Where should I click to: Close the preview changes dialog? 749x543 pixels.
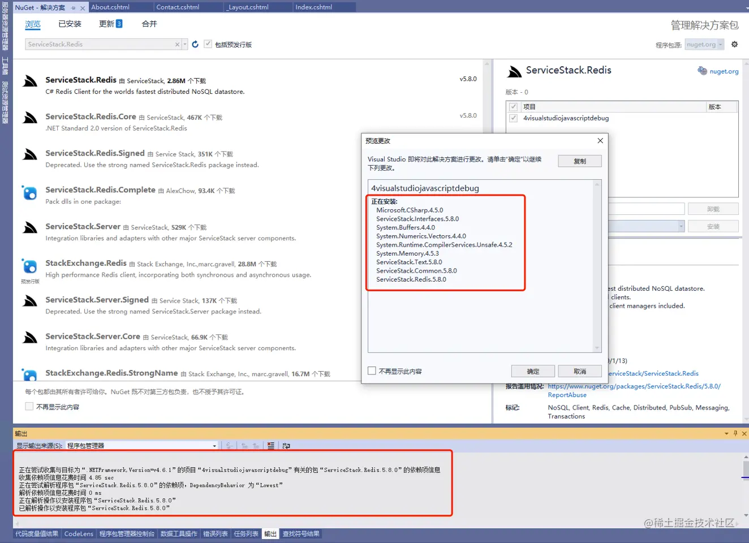click(x=600, y=141)
